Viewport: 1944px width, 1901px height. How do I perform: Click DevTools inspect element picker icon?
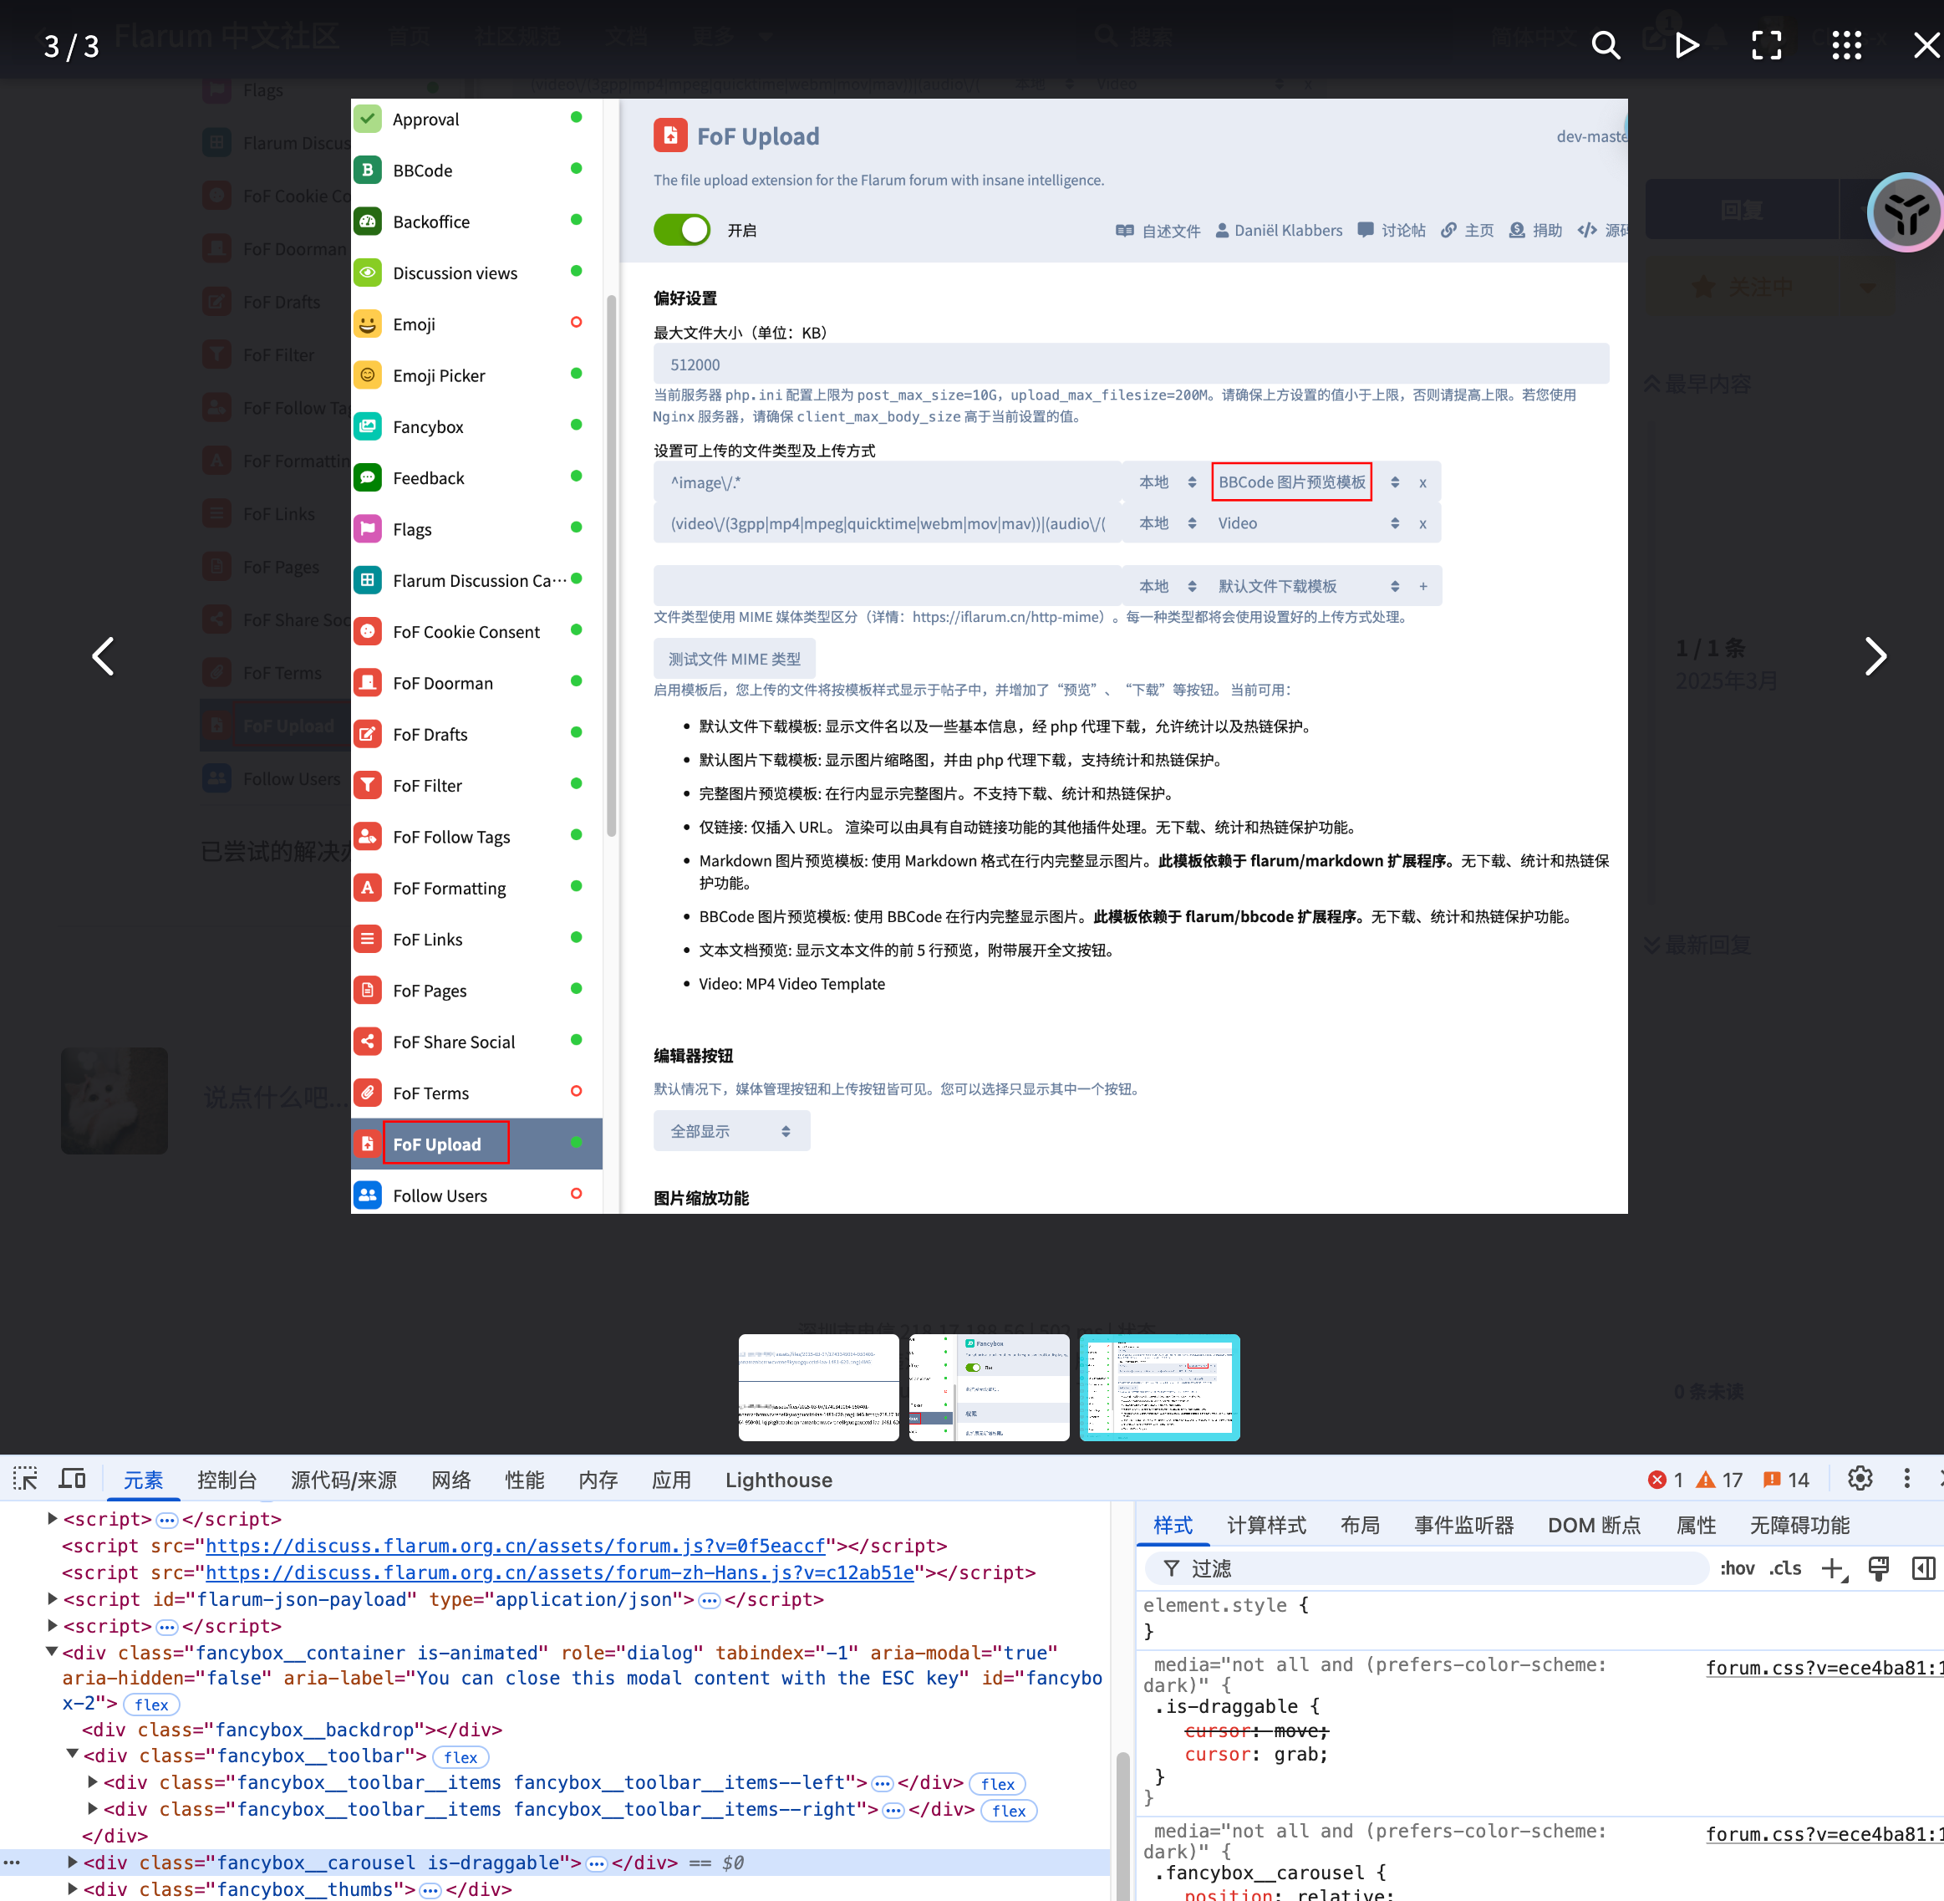(x=25, y=1479)
